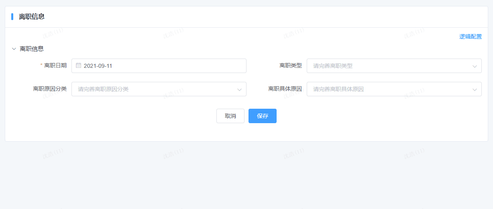This screenshot has height=209, width=493.
Task: Click the arrow of 离职具体原因 select
Action: click(x=475, y=89)
